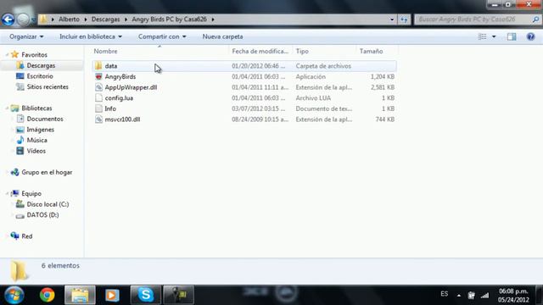This screenshot has width=543, height=305.
Task: Sort by Fecha de modificación column
Action: [260, 51]
